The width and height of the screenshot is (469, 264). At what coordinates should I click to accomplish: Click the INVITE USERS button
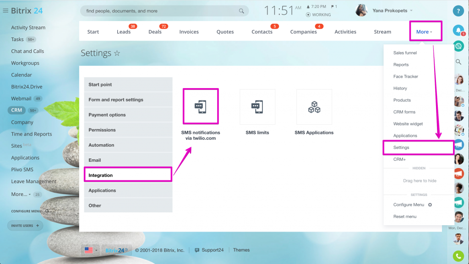pyautogui.click(x=25, y=226)
